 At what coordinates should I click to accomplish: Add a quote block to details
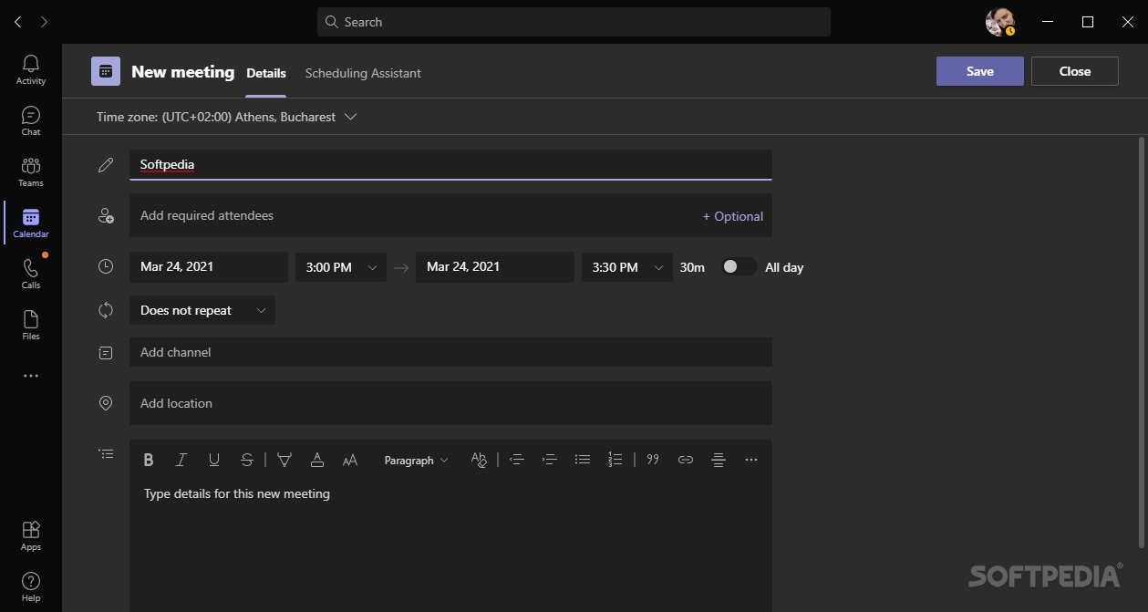[653, 460]
